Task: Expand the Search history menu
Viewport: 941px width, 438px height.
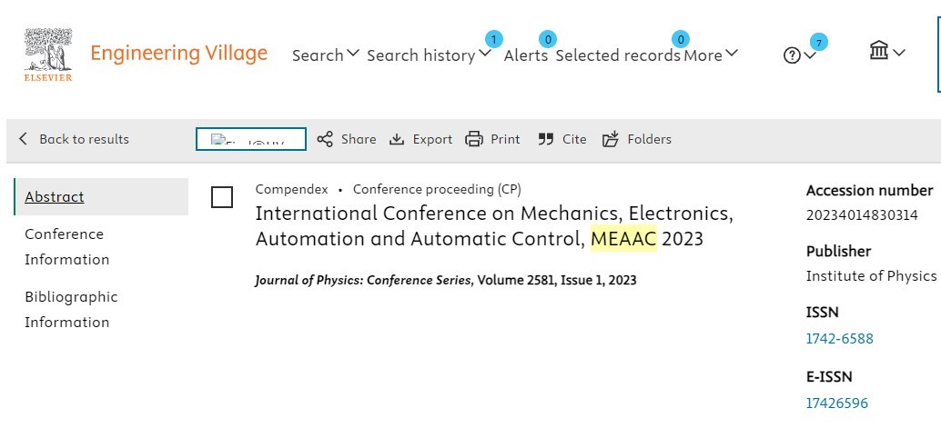Action: pyautogui.click(x=429, y=55)
